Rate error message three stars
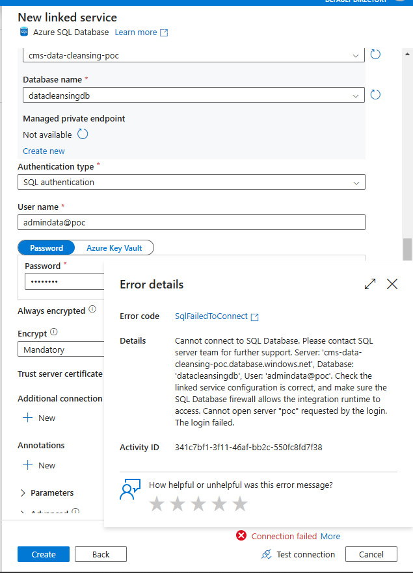 coord(198,503)
